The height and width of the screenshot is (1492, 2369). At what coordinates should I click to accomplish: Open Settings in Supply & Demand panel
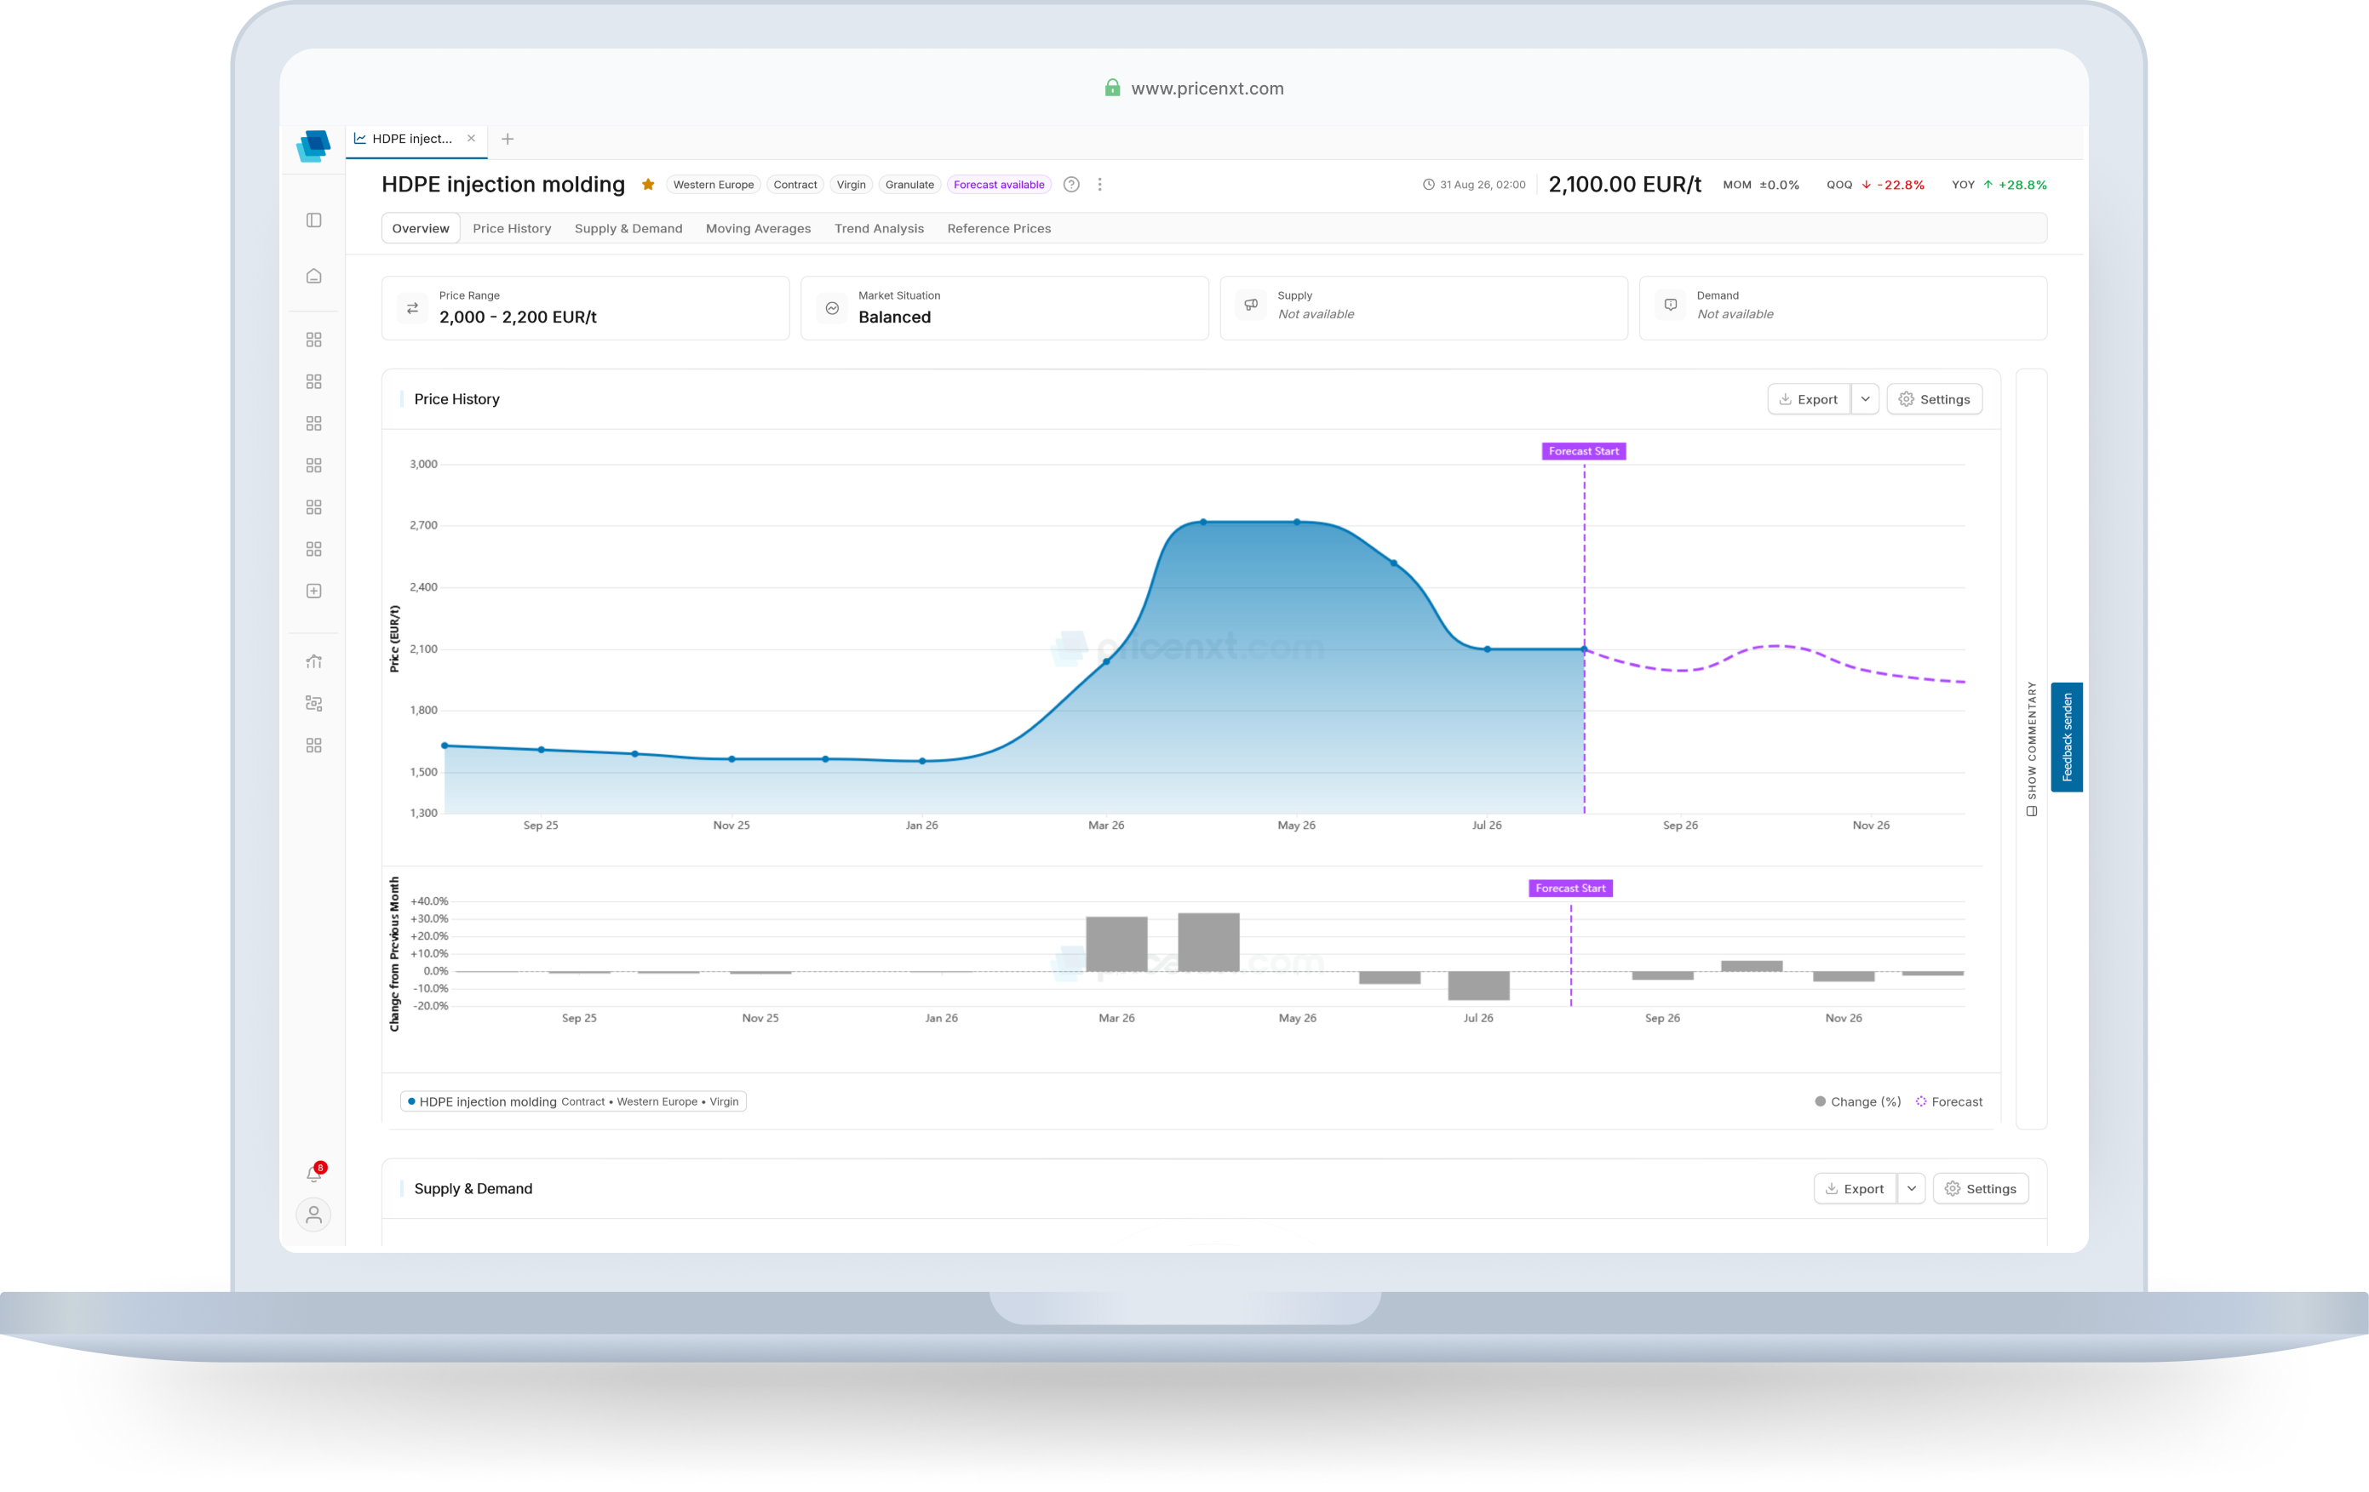click(1981, 1189)
